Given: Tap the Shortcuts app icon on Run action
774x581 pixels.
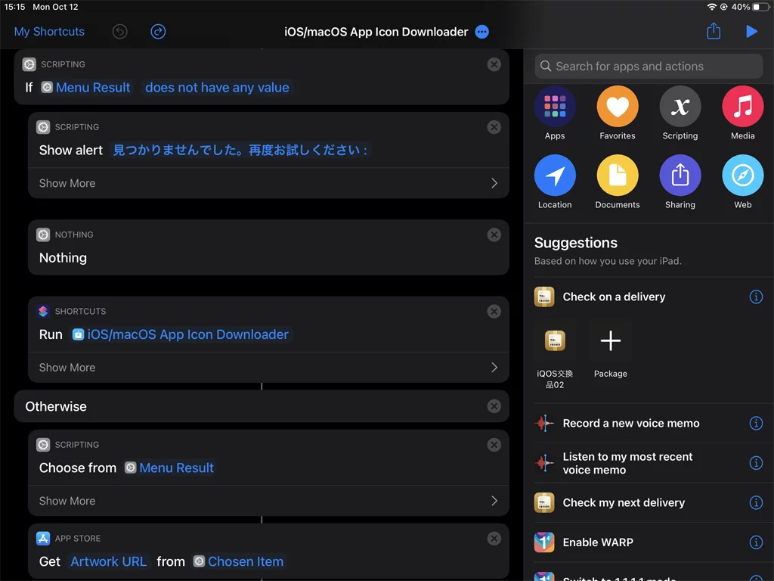Looking at the screenshot, I should point(43,311).
